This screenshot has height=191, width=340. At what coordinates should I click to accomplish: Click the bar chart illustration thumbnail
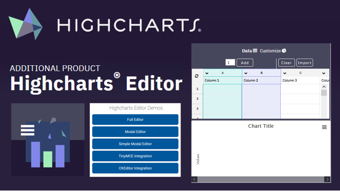click(x=48, y=140)
